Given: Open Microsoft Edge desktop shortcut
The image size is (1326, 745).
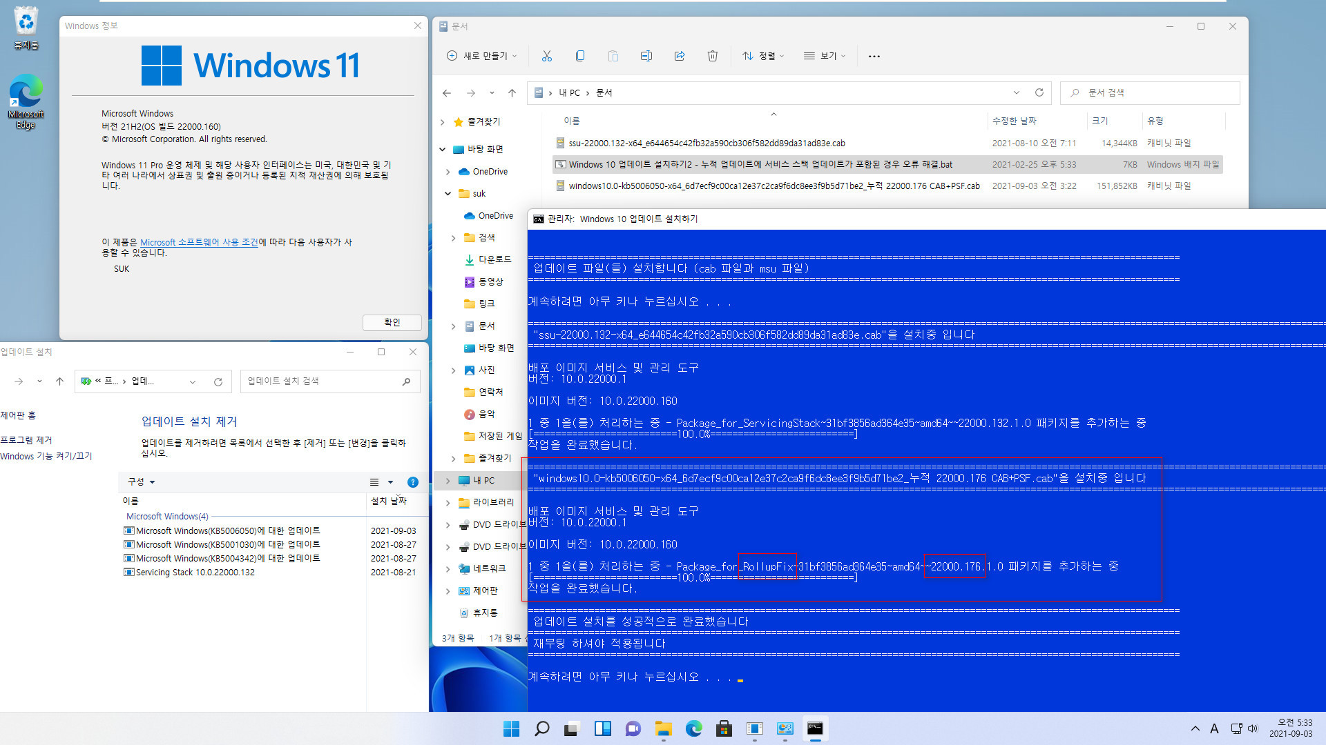Looking at the screenshot, I should point(26,102).
